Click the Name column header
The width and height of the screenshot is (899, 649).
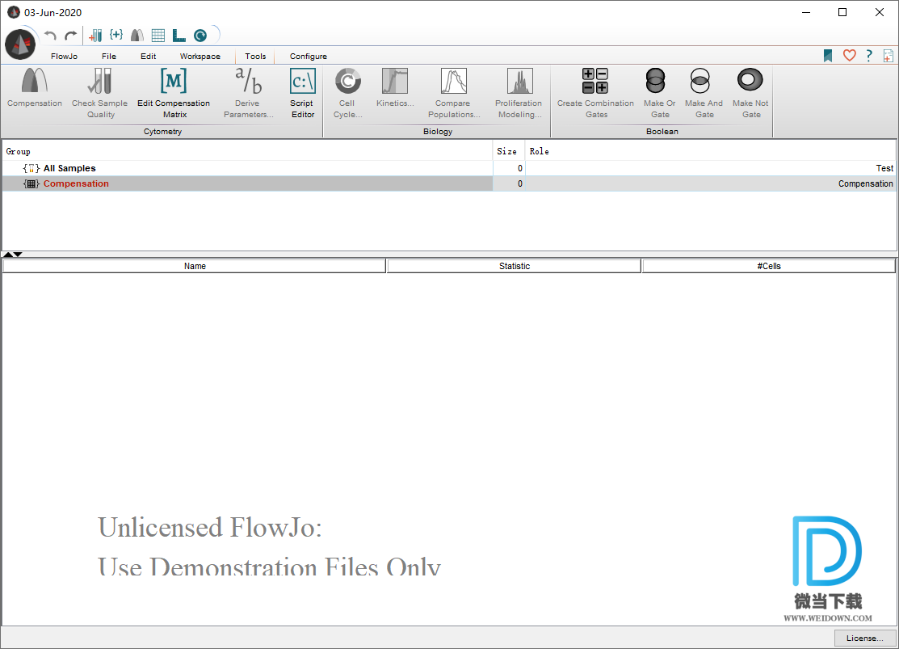(195, 266)
